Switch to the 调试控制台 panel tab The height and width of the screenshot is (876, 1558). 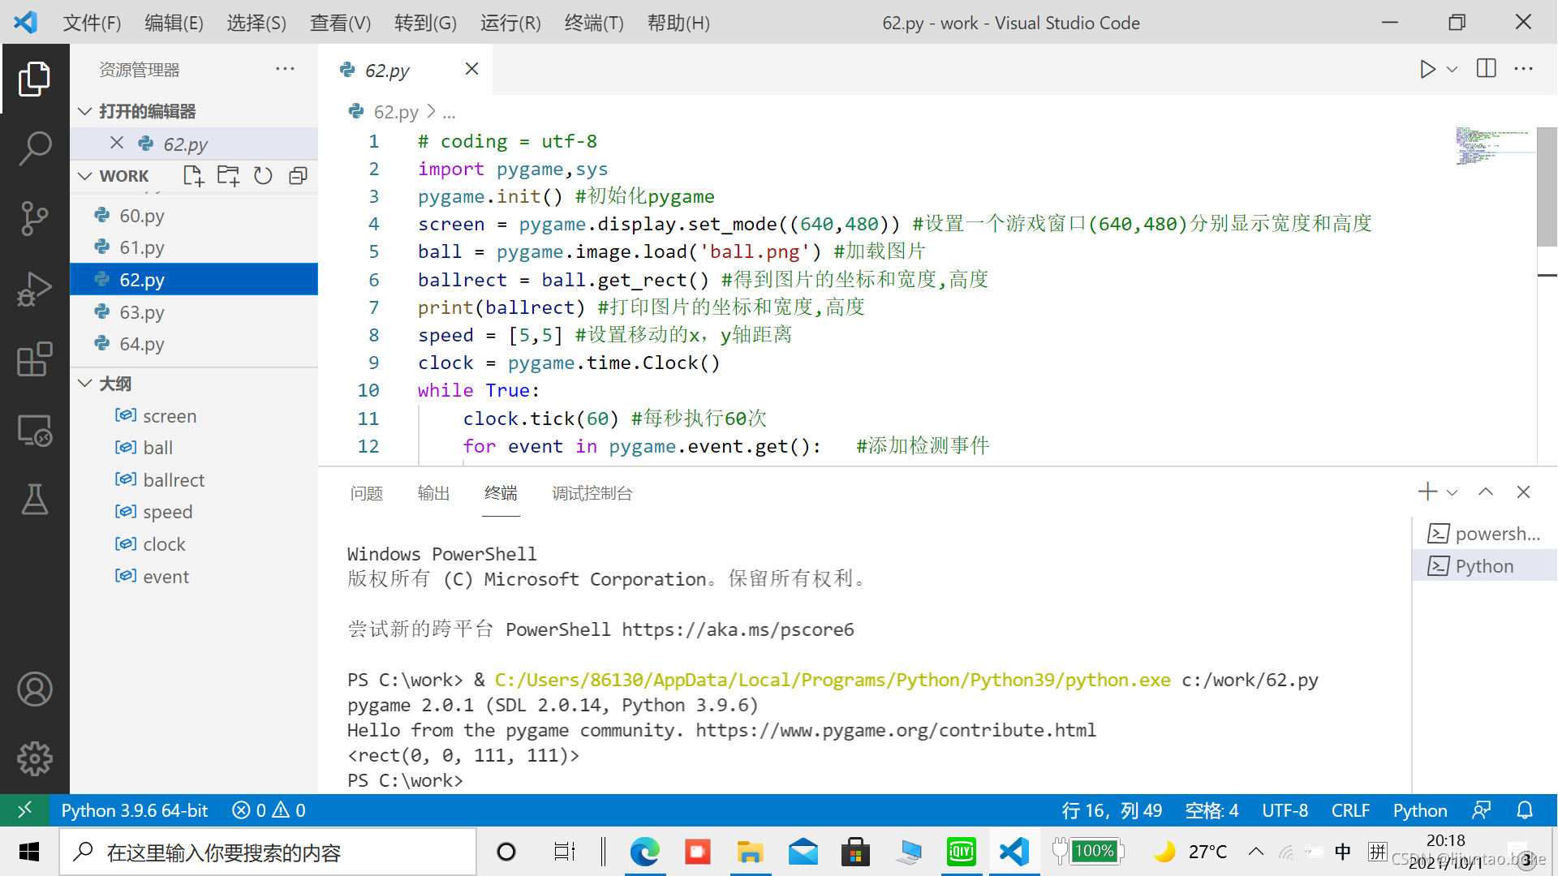592,493
